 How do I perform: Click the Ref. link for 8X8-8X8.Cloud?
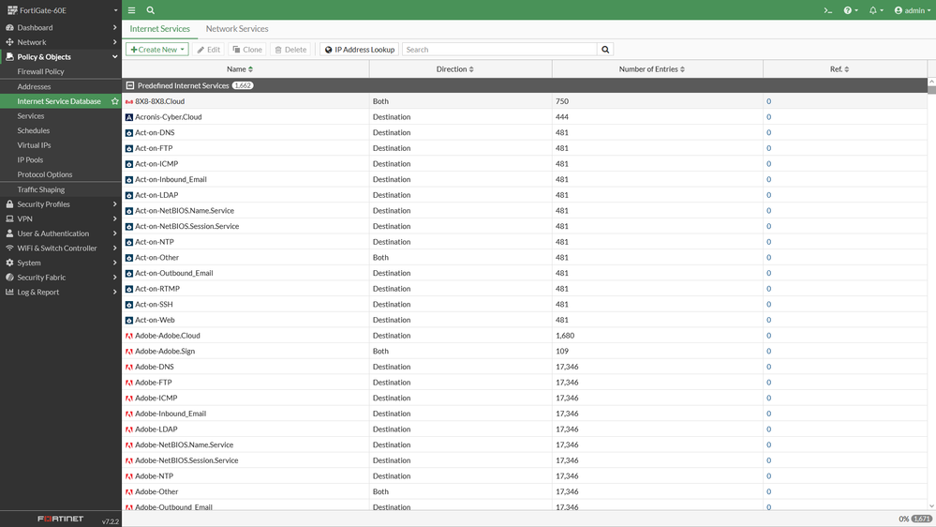[768, 101]
